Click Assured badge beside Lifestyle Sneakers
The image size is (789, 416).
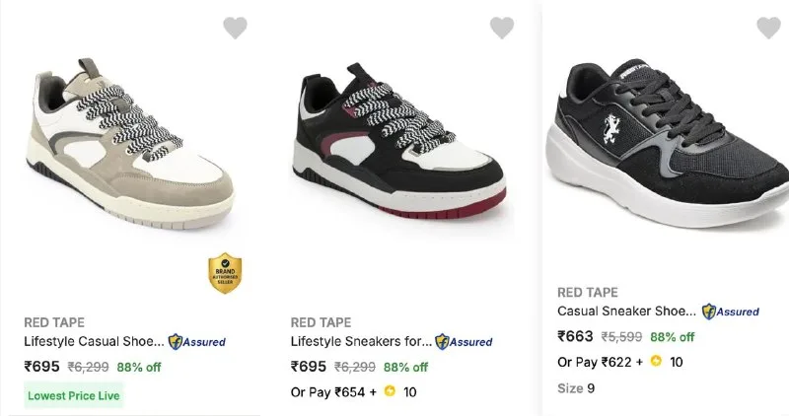(464, 342)
